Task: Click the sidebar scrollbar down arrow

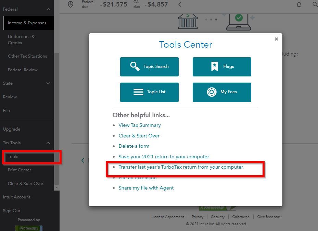Action: tap(56, 187)
